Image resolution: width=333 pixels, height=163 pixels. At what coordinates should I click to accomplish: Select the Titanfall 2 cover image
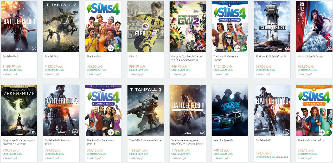pyautogui.click(x=61, y=27)
